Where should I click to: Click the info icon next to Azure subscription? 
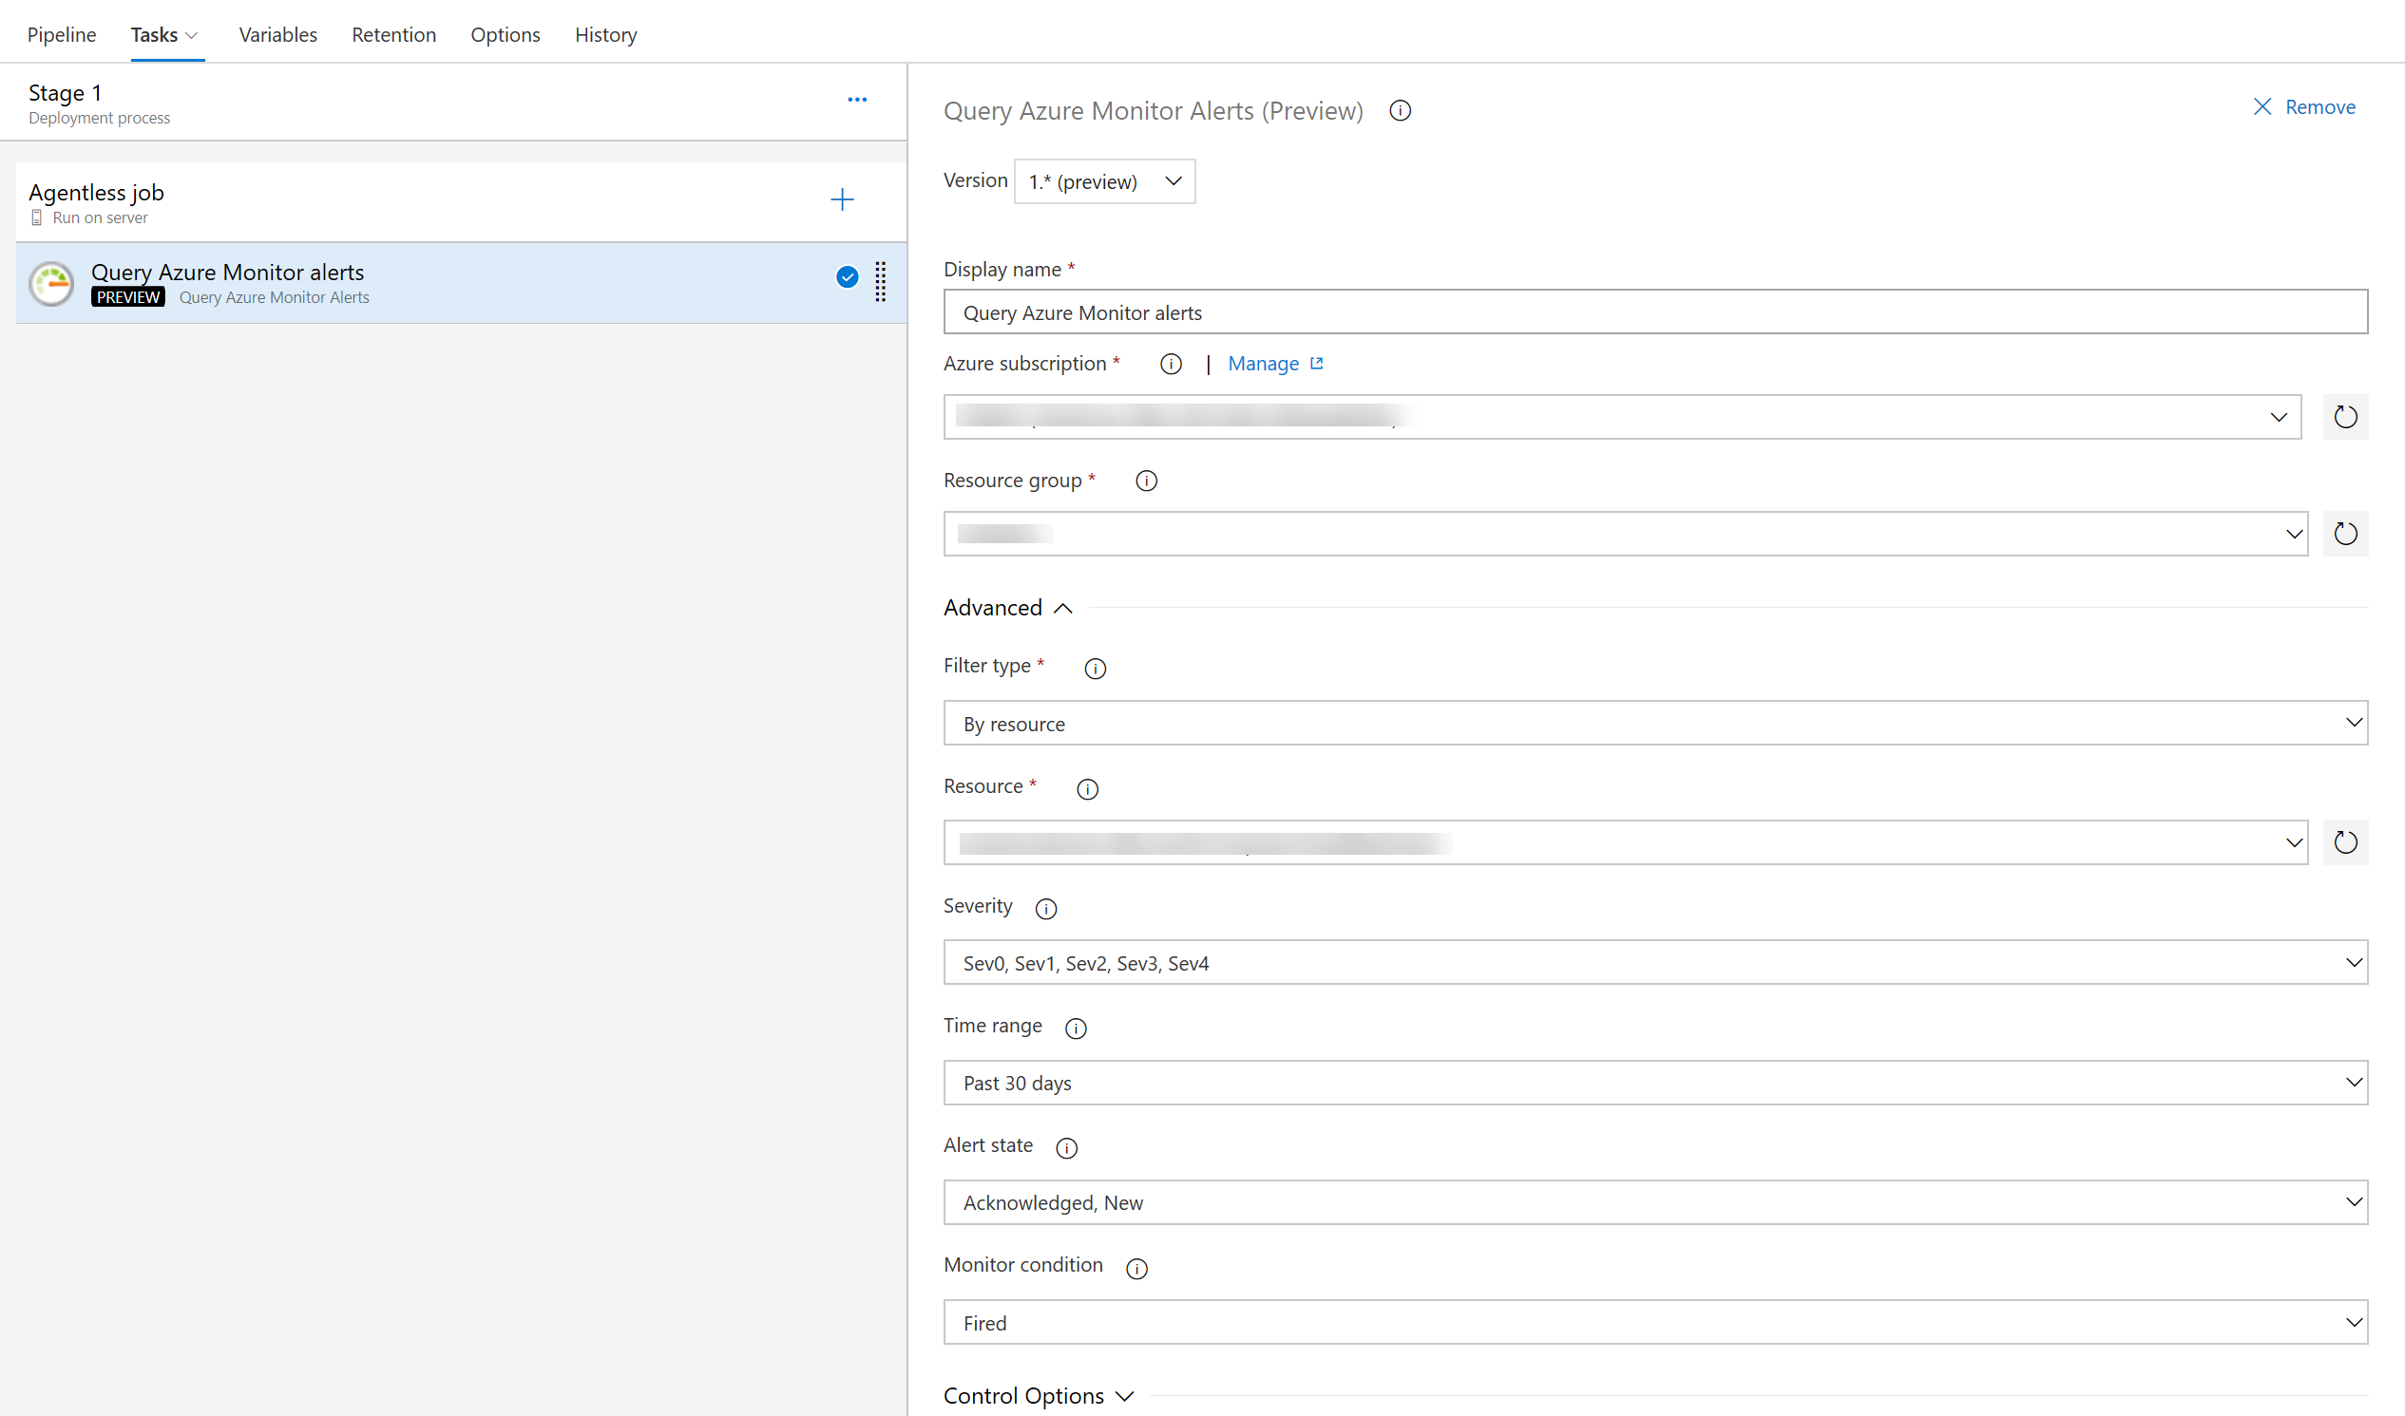(1173, 364)
